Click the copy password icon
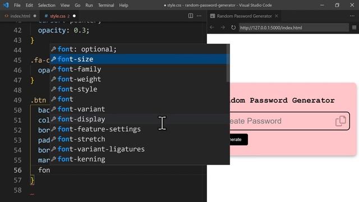359x202 pixels. [340, 121]
